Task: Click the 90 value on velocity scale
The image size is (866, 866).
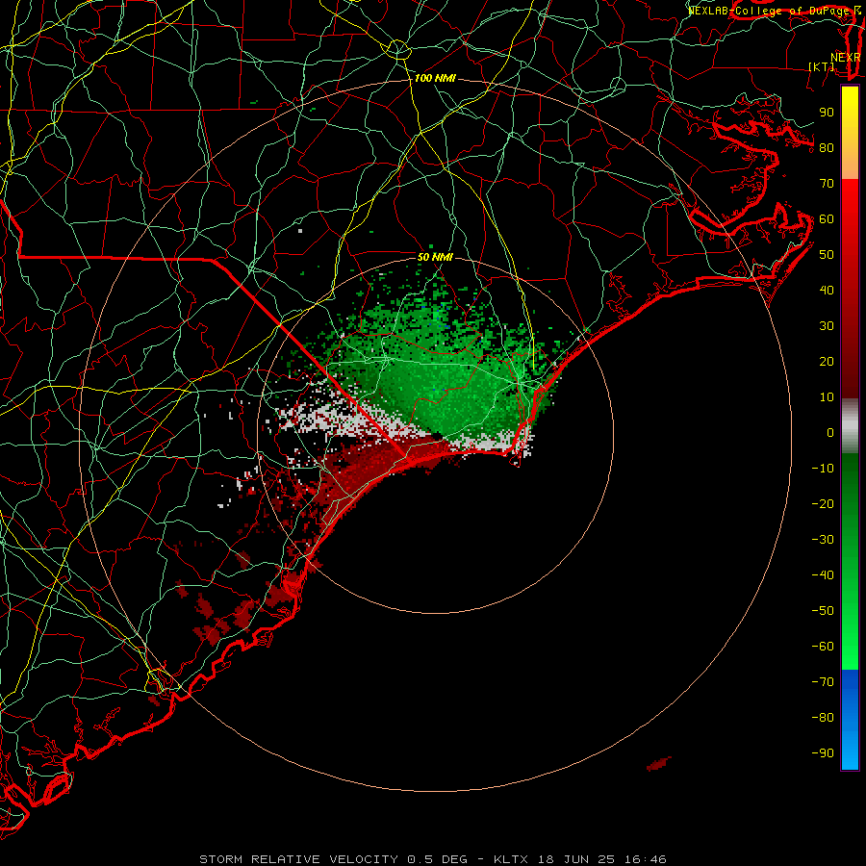Action: click(827, 113)
